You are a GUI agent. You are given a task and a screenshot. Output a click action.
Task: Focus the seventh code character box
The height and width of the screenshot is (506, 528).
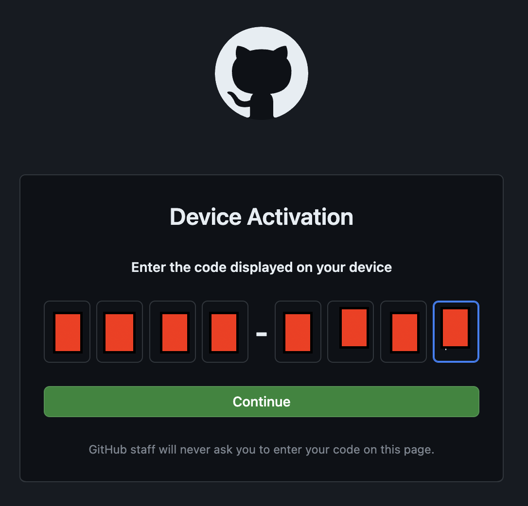click(404, 332)
